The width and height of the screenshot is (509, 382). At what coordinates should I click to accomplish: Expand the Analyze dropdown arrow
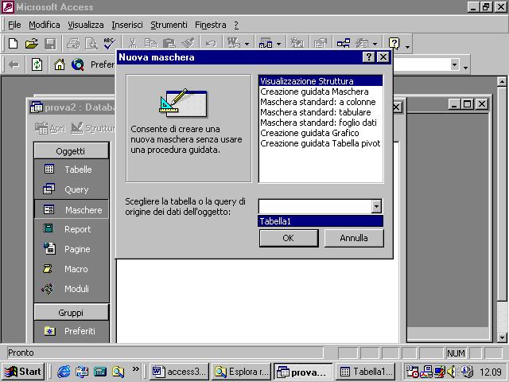(279, 45)
